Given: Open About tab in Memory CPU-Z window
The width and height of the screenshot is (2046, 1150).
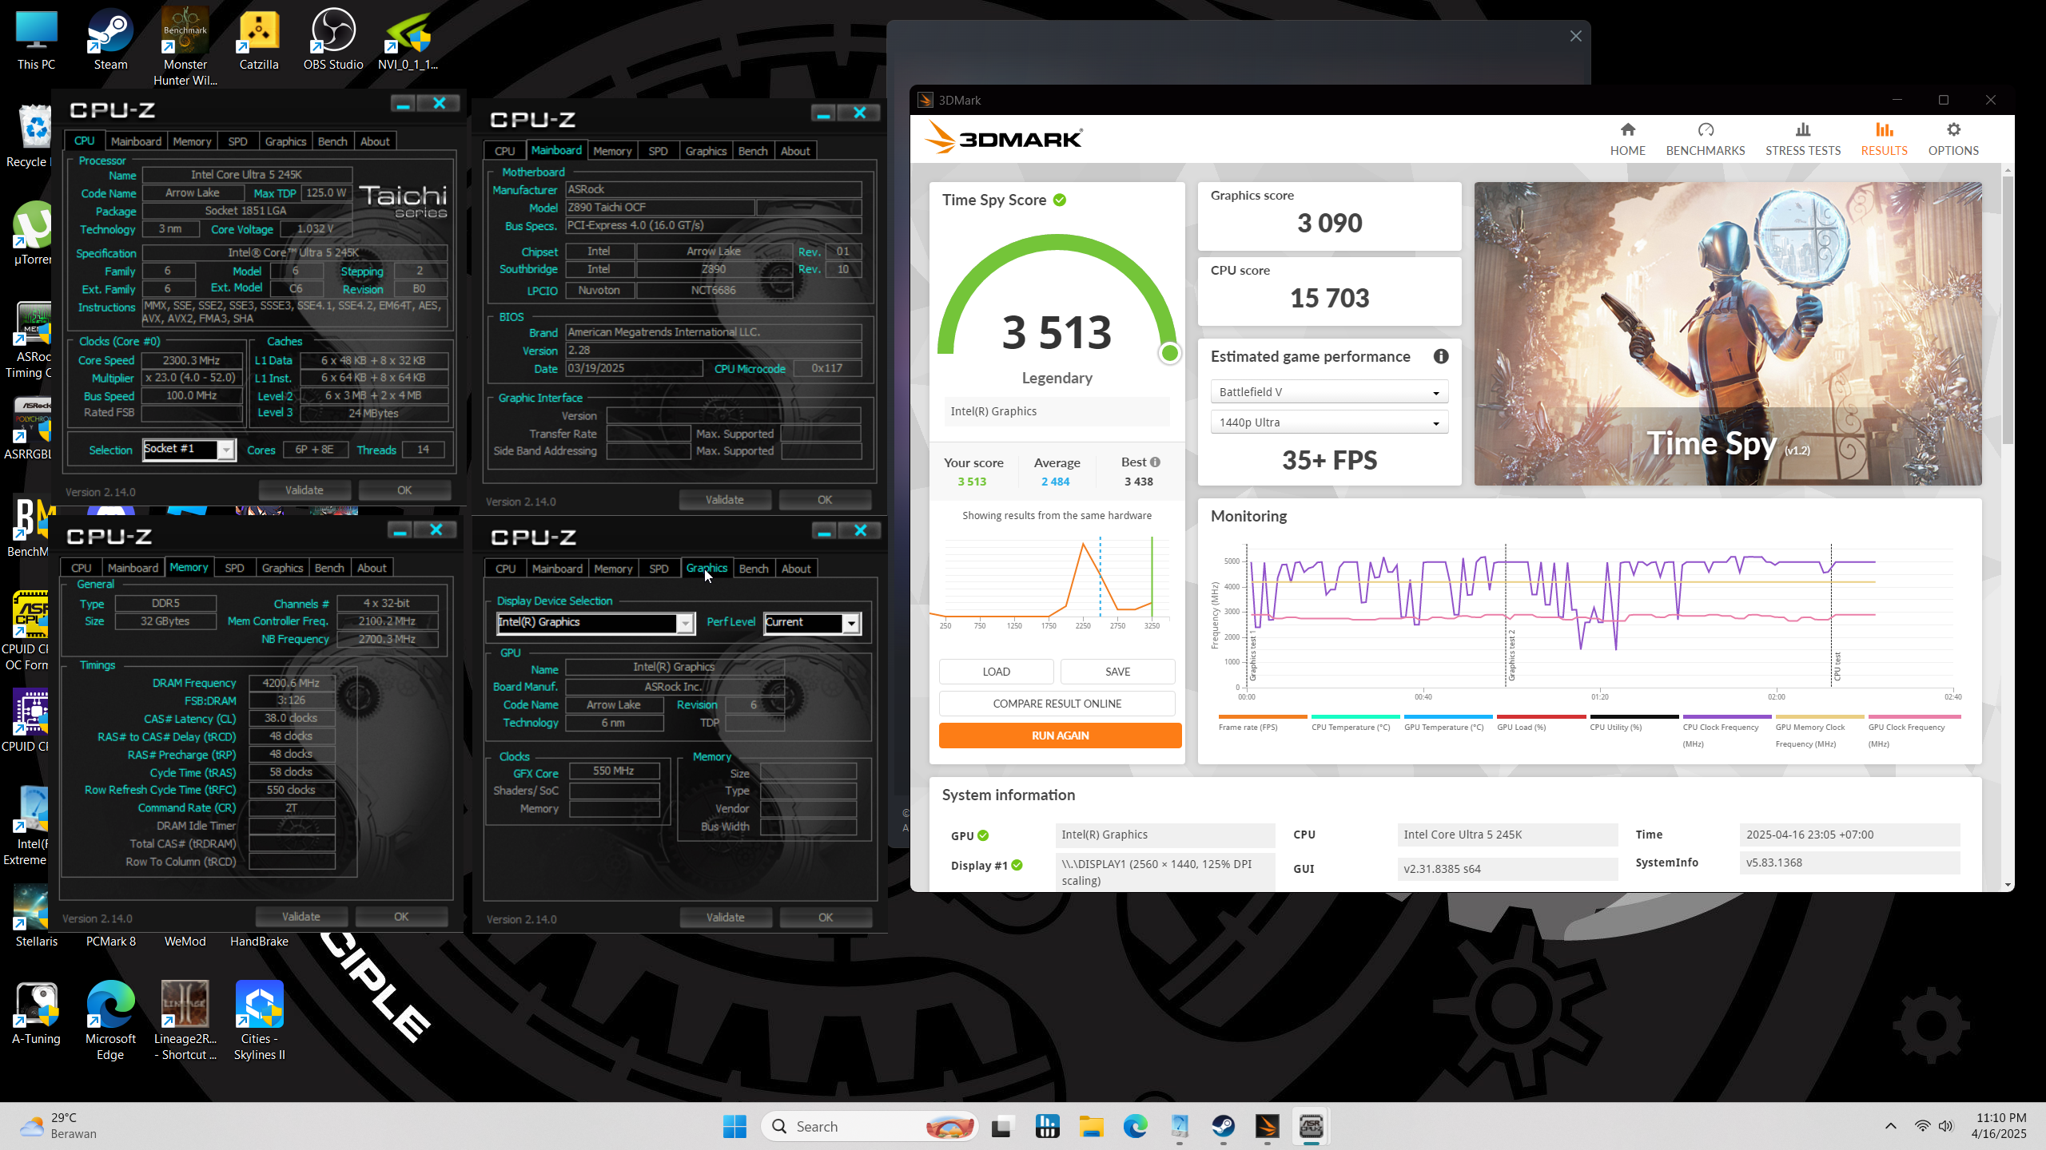Looking at the screenshot, I should pos(372,568).
